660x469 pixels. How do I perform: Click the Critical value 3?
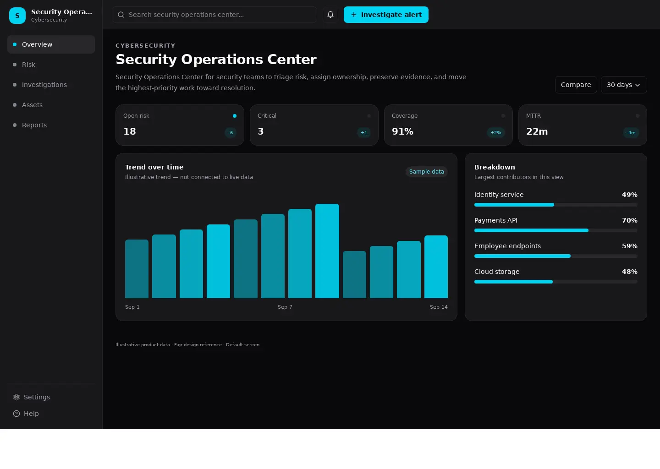[x=261, y=131]
